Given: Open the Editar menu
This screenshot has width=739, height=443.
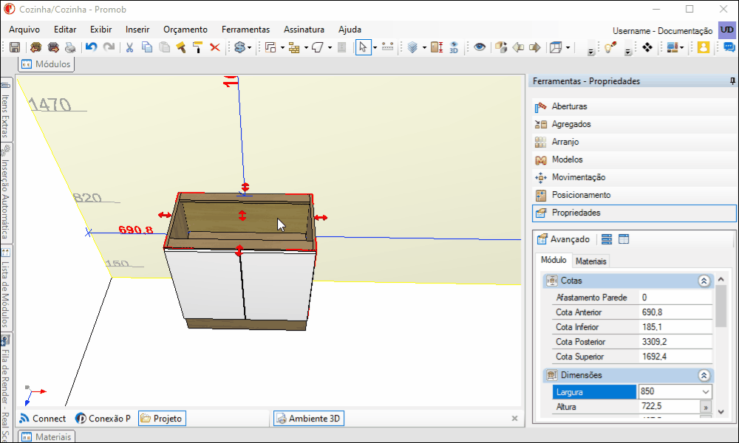Looking at the screenshot, I should pyautogui.click(x=65, y=30).
